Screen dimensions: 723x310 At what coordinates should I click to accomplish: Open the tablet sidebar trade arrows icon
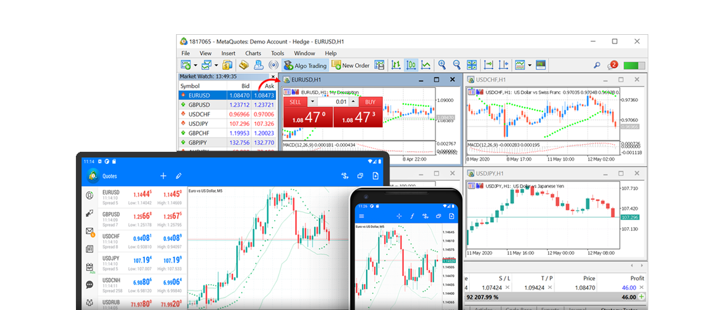click(x=89, y=213)
